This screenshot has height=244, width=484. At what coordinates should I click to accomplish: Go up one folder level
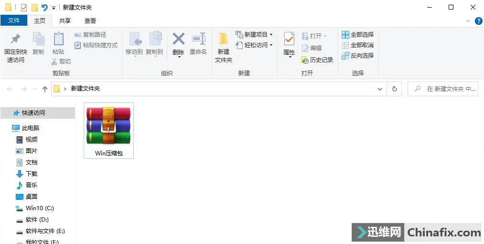pyautogui.click(x=45, y=89)
